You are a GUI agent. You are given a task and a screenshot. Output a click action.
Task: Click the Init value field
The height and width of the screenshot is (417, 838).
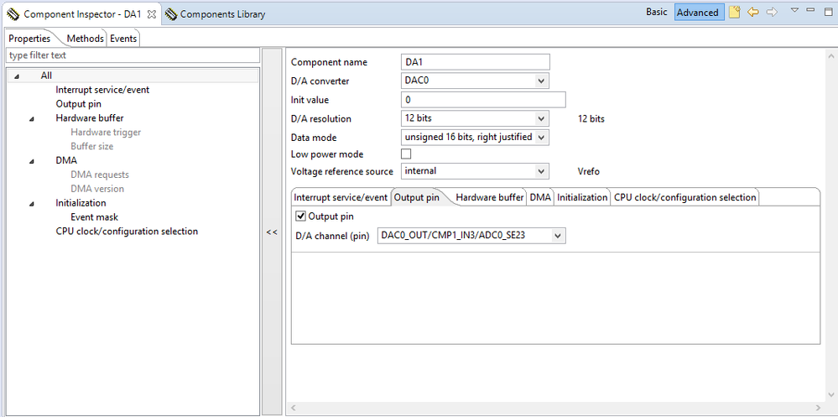[483, 100]
